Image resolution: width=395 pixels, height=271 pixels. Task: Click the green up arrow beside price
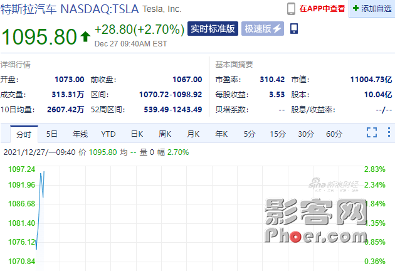coord(85,37)
